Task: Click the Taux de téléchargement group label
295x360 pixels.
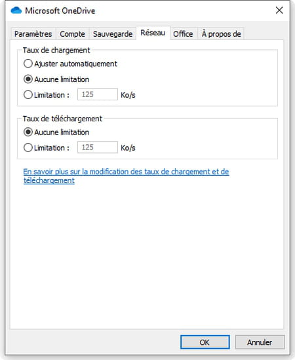Action: (62, 119)
